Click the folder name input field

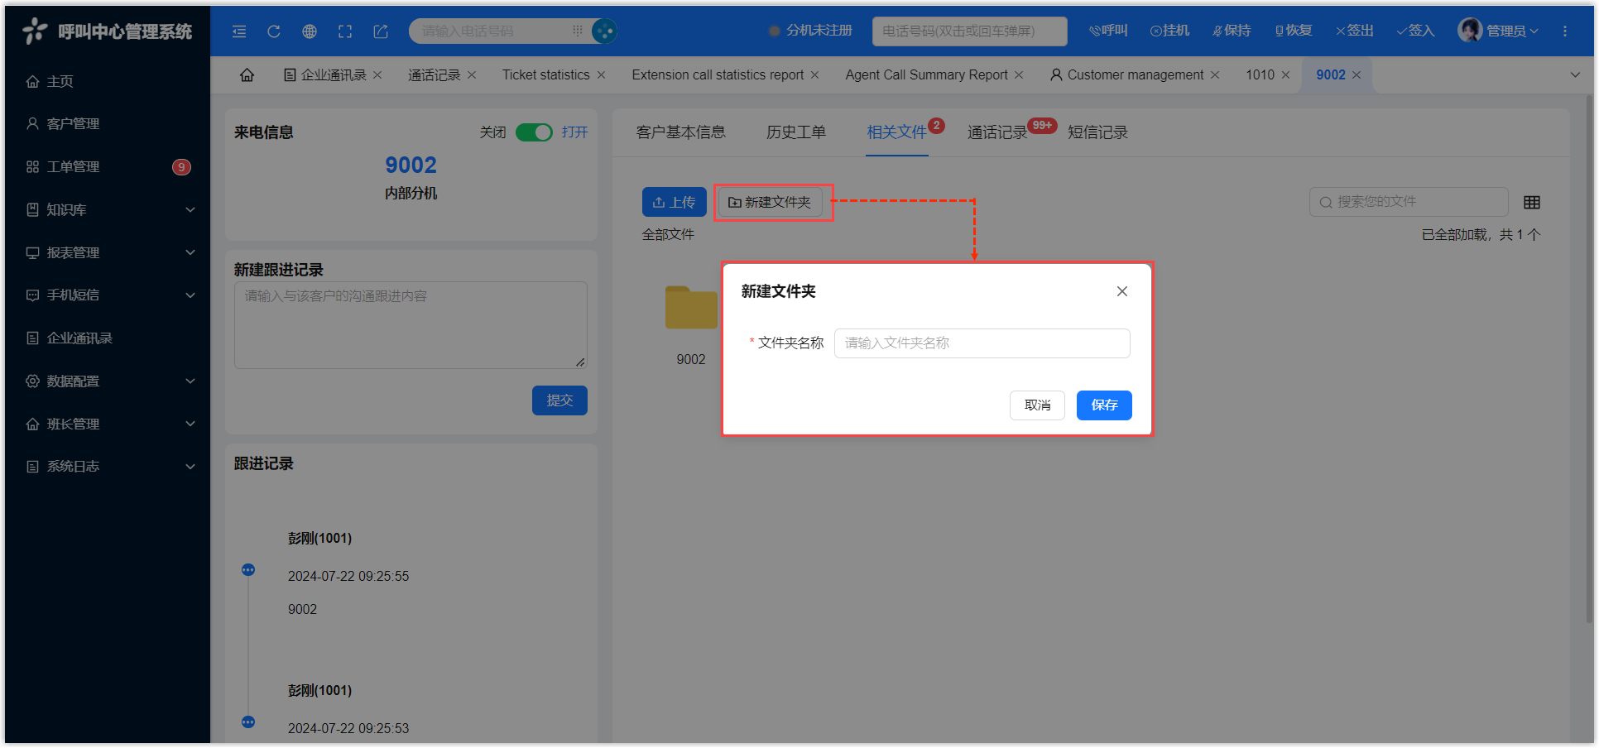pyautogui.click(x=982, y=343)
